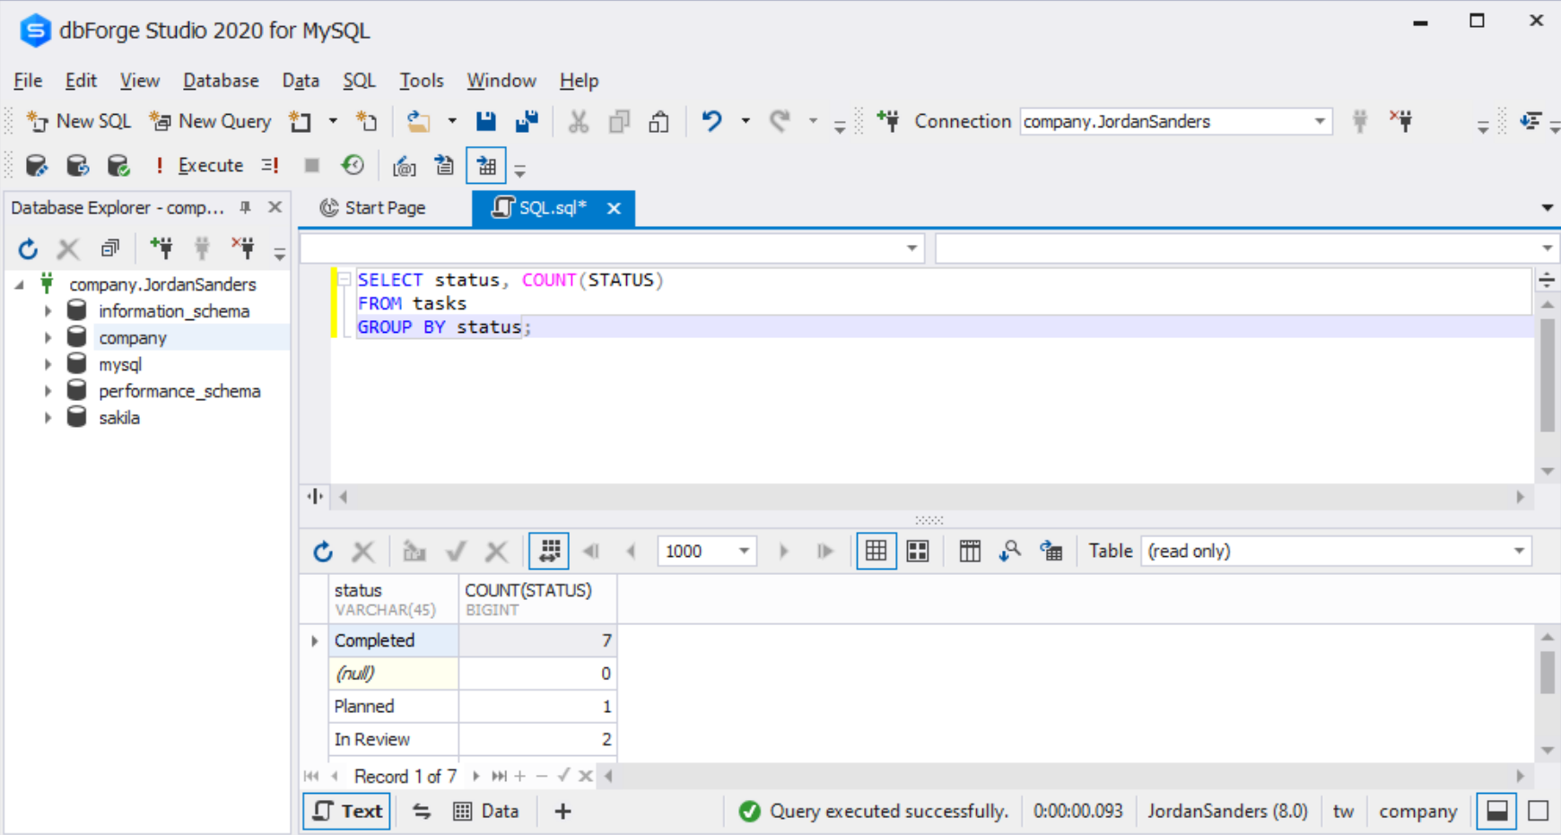
Task: Save the current SQL document
Action: pos(486,121)
